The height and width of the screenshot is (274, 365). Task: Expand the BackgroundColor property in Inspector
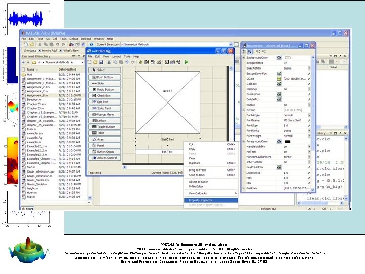[x=244, y=57]
